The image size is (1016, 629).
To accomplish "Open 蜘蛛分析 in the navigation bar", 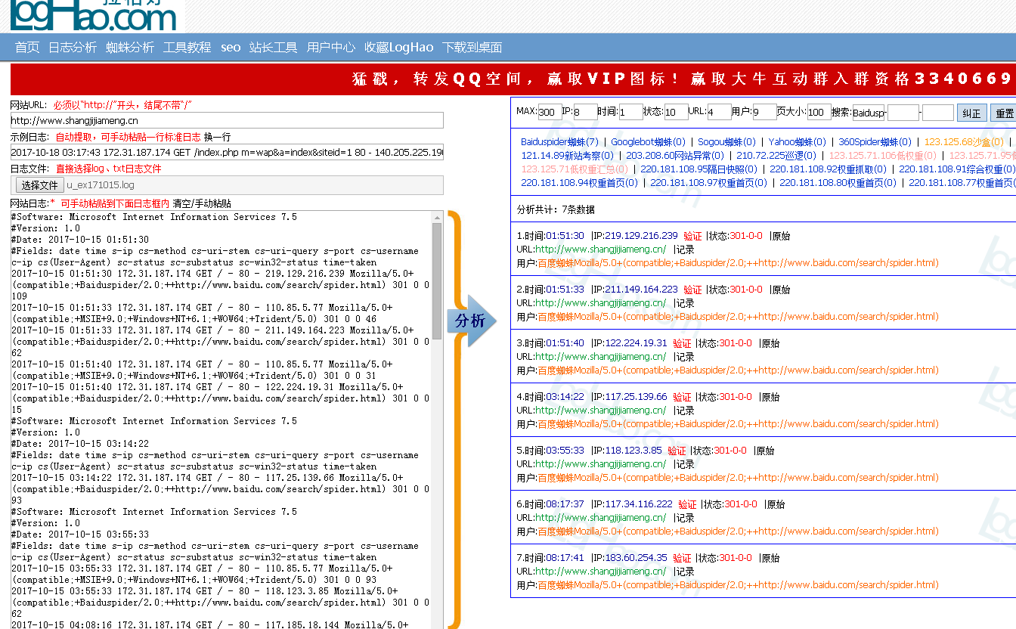I will [x=130, y=47].
